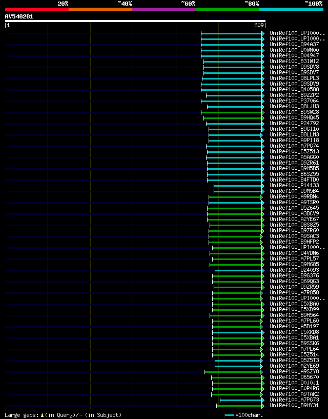Select the UniRef100_B9SW28 label
The height and width of the screenshot is (419, 328).
tap(294, 112)
